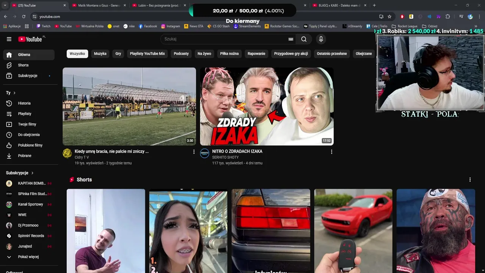This screenshot has height=273, width=485.
Task: Open NITRO O ZDRADACH IZAKA title link
Action: tap(237, 151)
